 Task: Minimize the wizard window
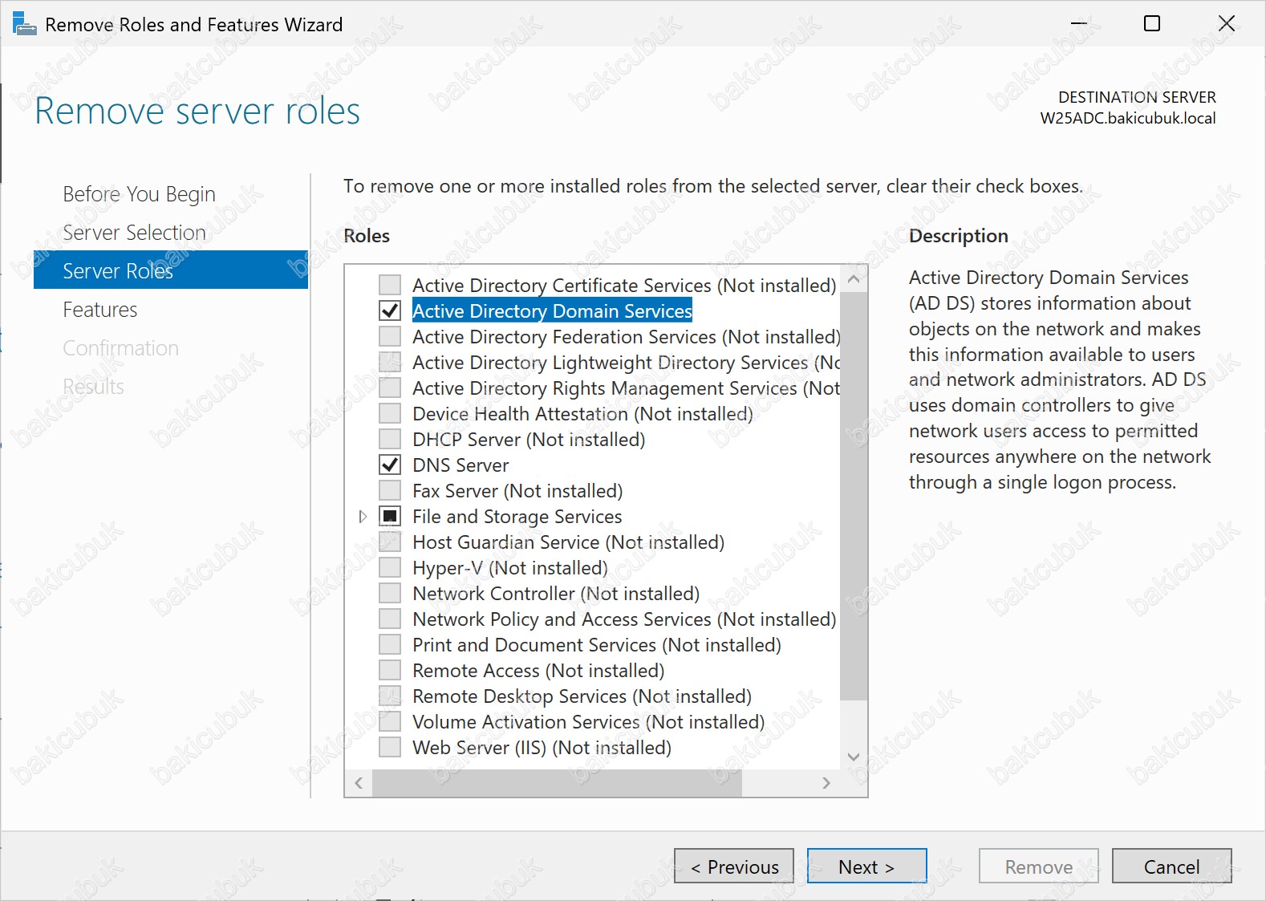[1078, 24]
